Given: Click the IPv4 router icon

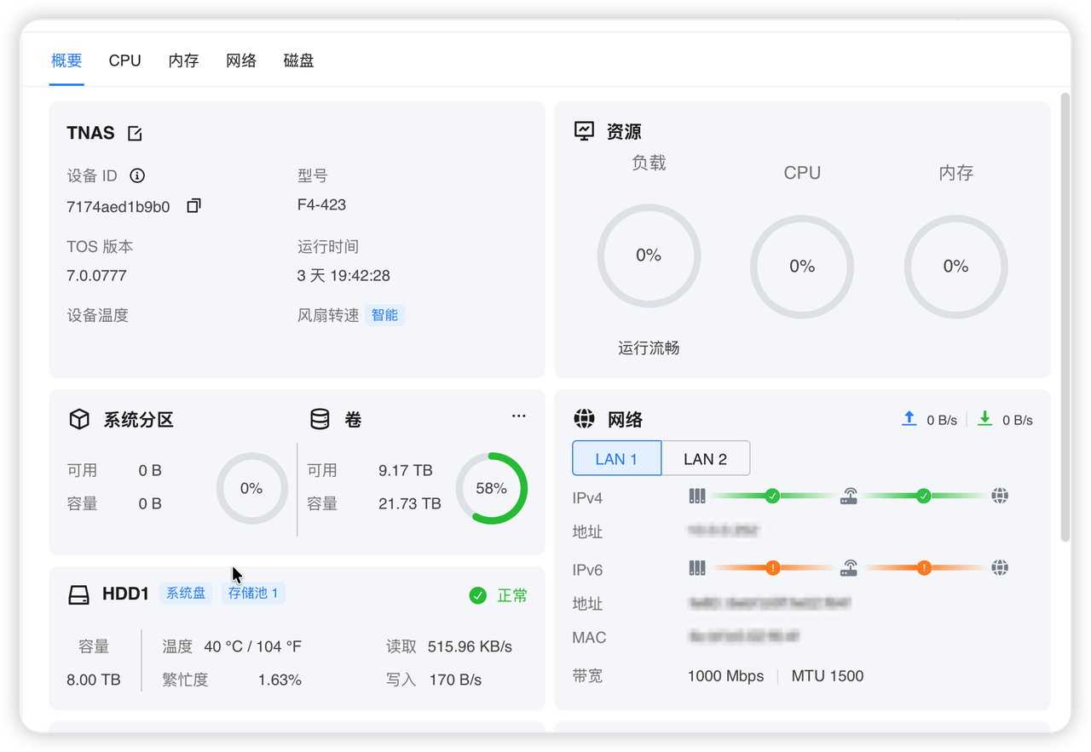Looking at the screenshot, I should (849, 496).
